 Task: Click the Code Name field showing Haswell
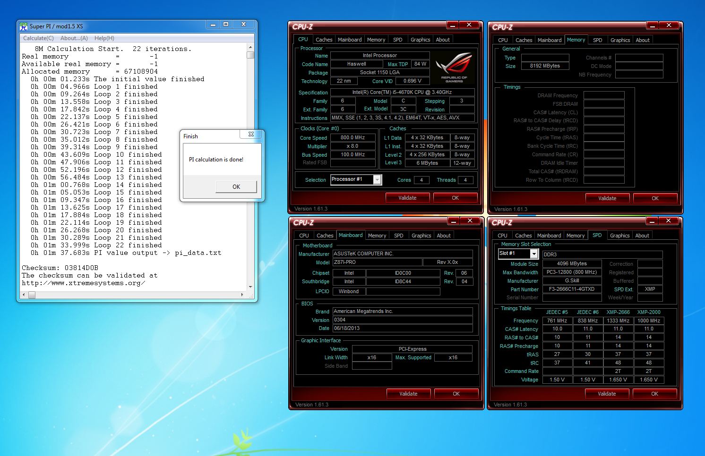(357, 64)
